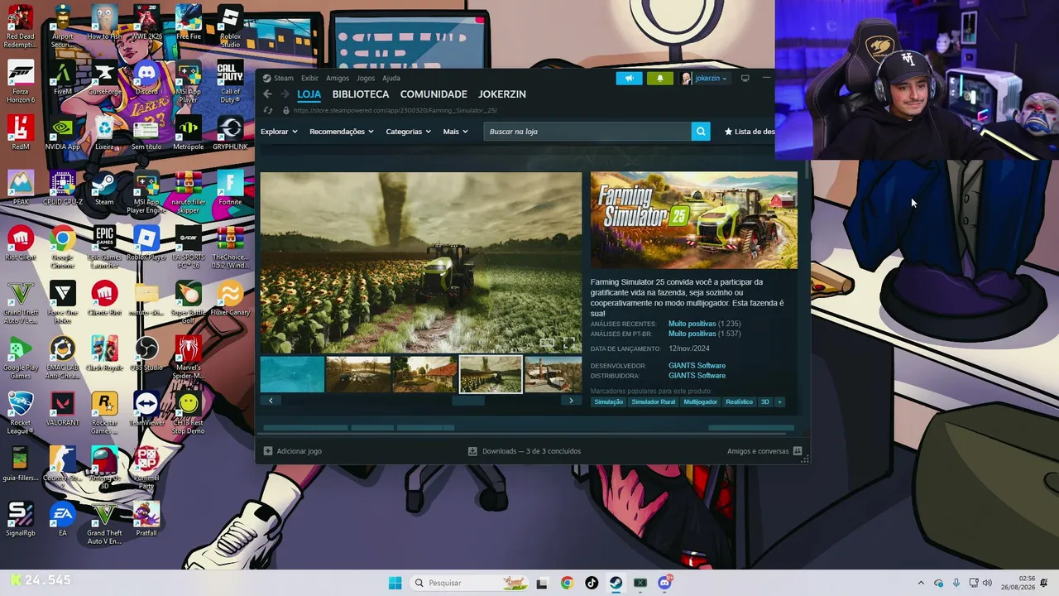The width and height of the screenshot is (1059, 596).
Task: Open the Marvel's Spider-Man shortcut
Action: [189, 358]
